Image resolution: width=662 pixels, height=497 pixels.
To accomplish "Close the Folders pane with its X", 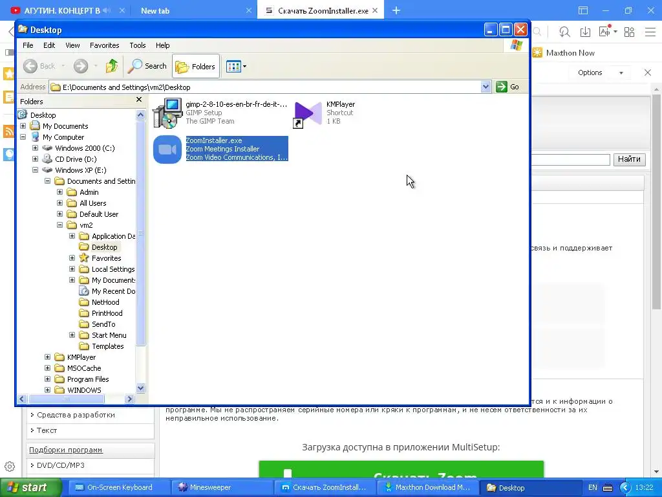I will (139, 100).
